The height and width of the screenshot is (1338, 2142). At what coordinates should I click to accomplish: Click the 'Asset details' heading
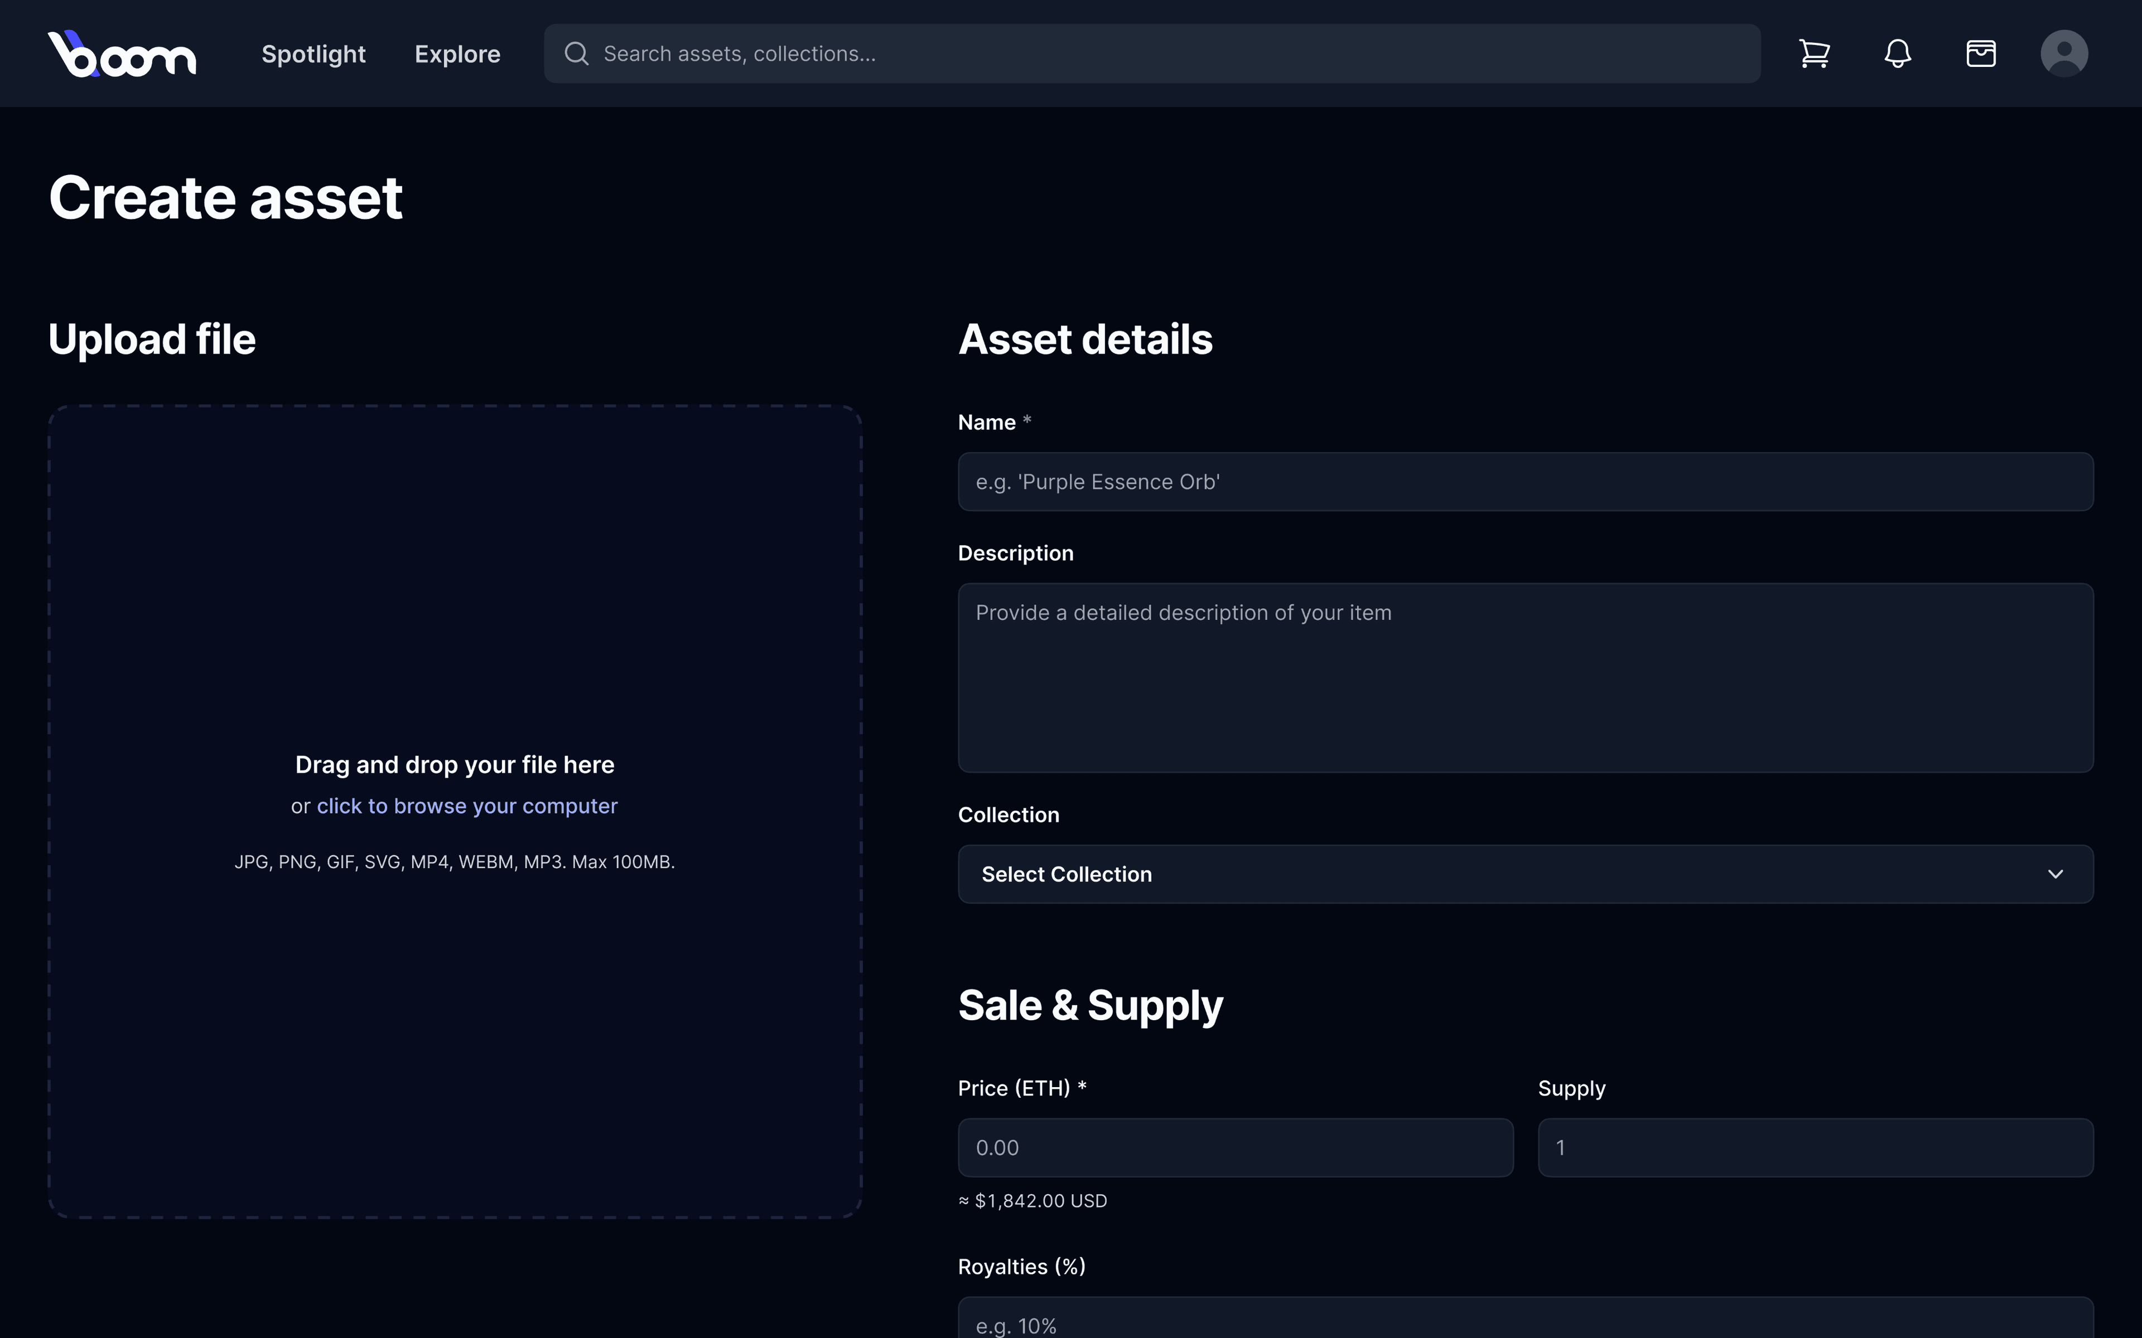(x=1085, y=339)
